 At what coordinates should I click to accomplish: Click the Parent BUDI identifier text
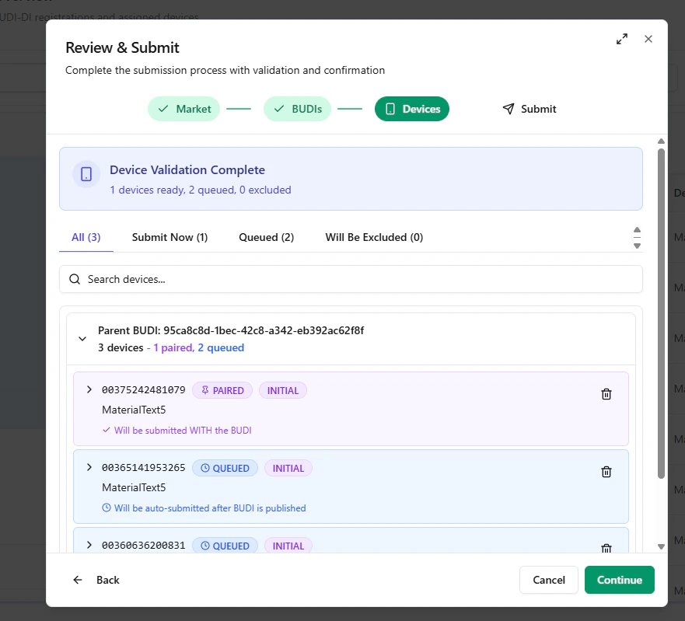(x=231, y=330)
